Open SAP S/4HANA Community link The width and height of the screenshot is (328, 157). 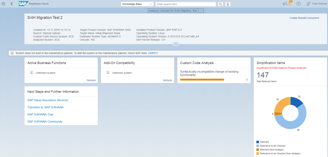click(45, 121)
